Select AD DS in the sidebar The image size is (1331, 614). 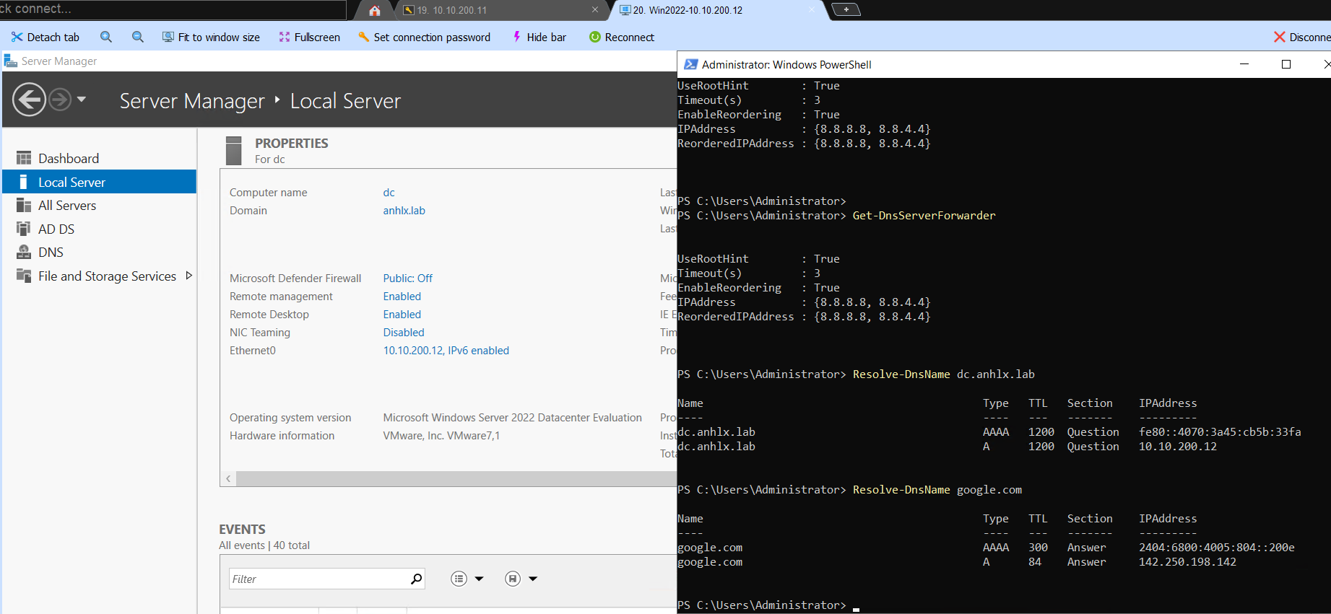pos(56,229)
